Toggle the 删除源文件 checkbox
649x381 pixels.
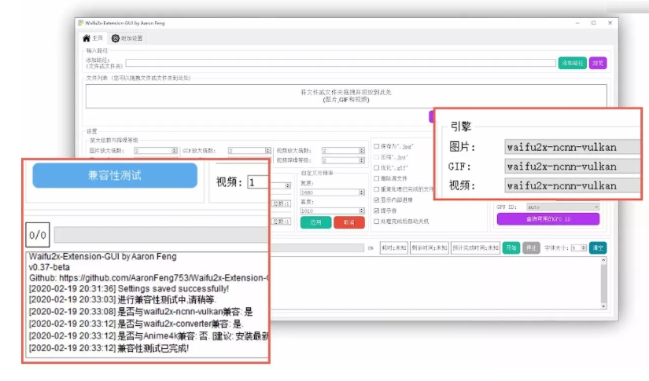pyautogui.click(x=375, y=178)
